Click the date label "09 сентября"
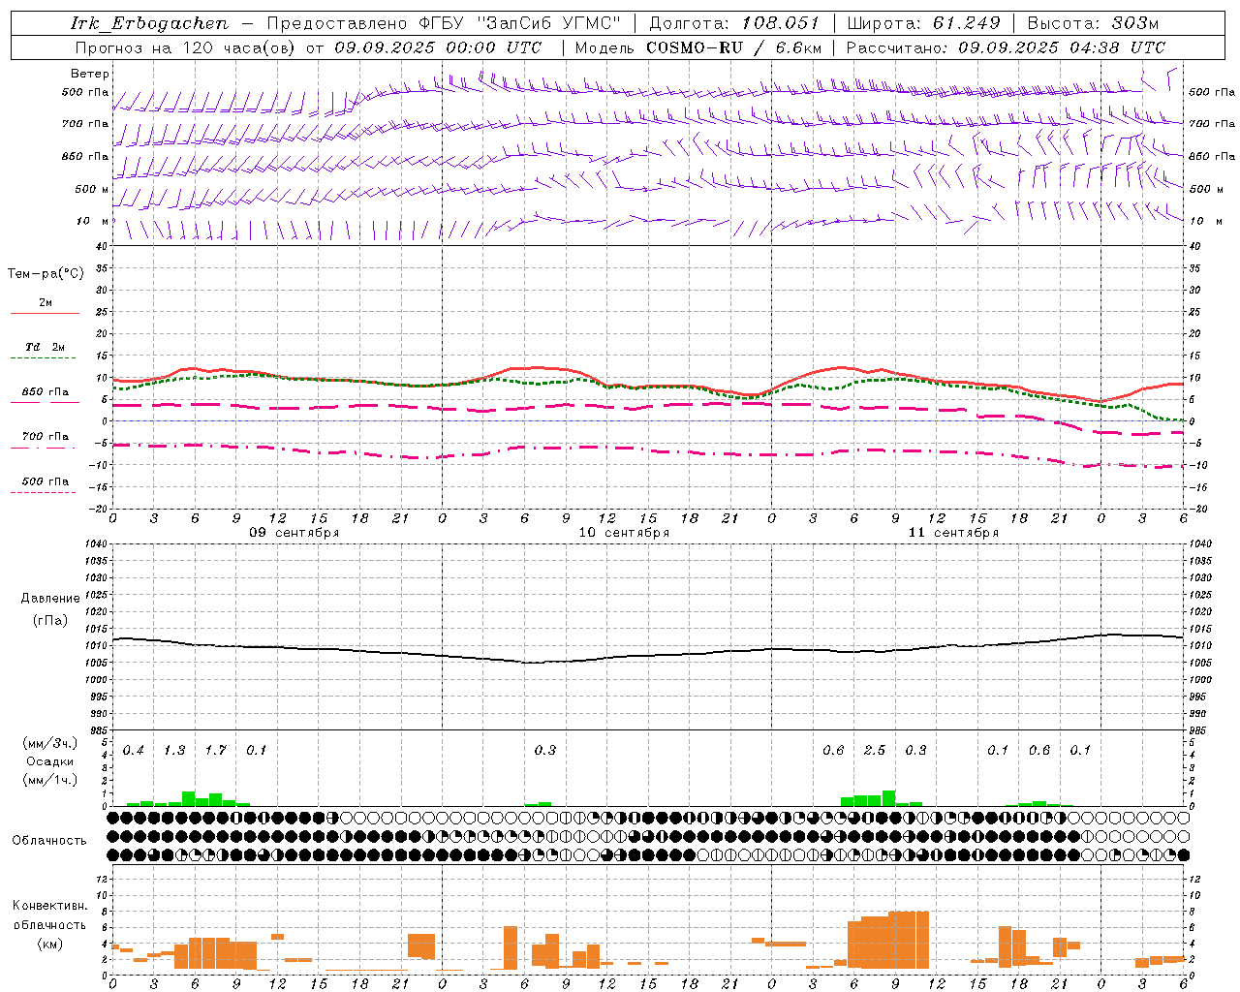 (x=294, y=533)
